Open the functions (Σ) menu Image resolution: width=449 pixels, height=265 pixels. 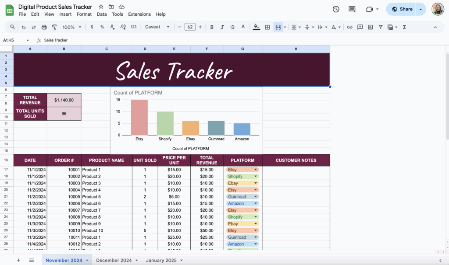coord(405,27)
